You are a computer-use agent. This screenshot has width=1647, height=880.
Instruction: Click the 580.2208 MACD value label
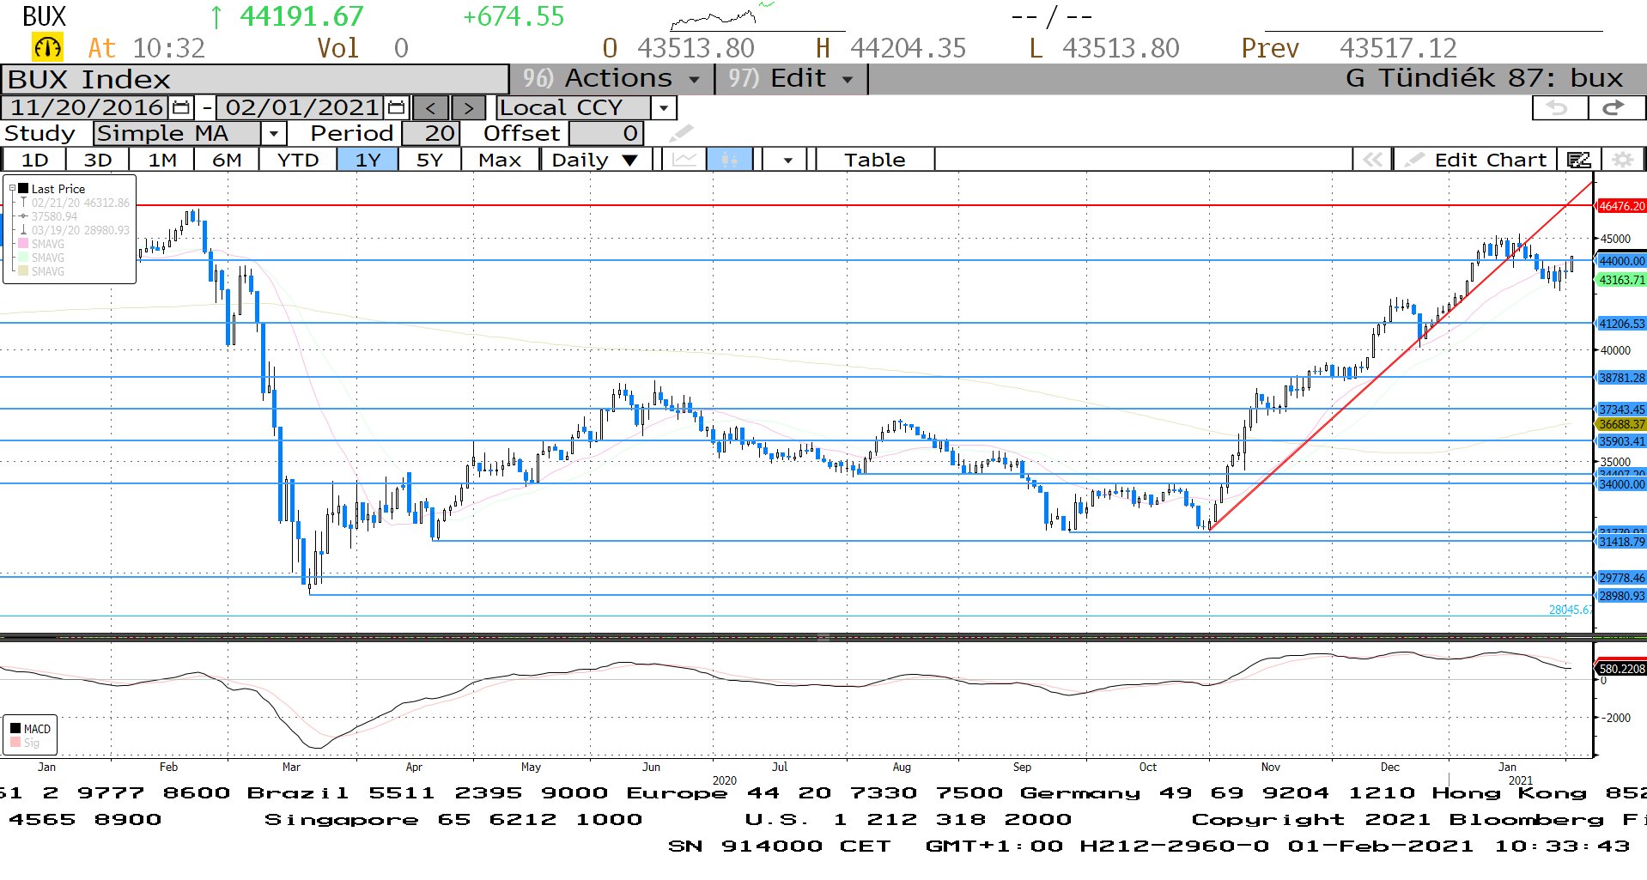1621,669
